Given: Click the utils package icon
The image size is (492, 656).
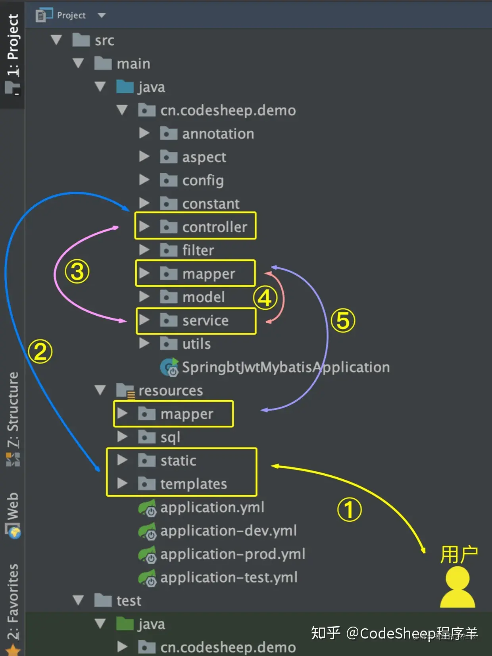Looking at the screenshot, I should coord(169,343).
